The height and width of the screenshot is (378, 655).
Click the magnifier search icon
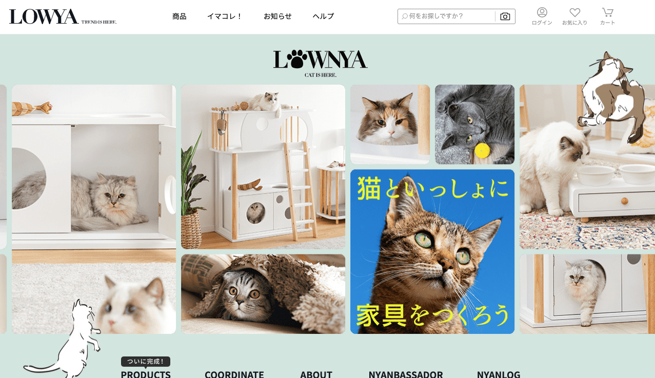405,16
